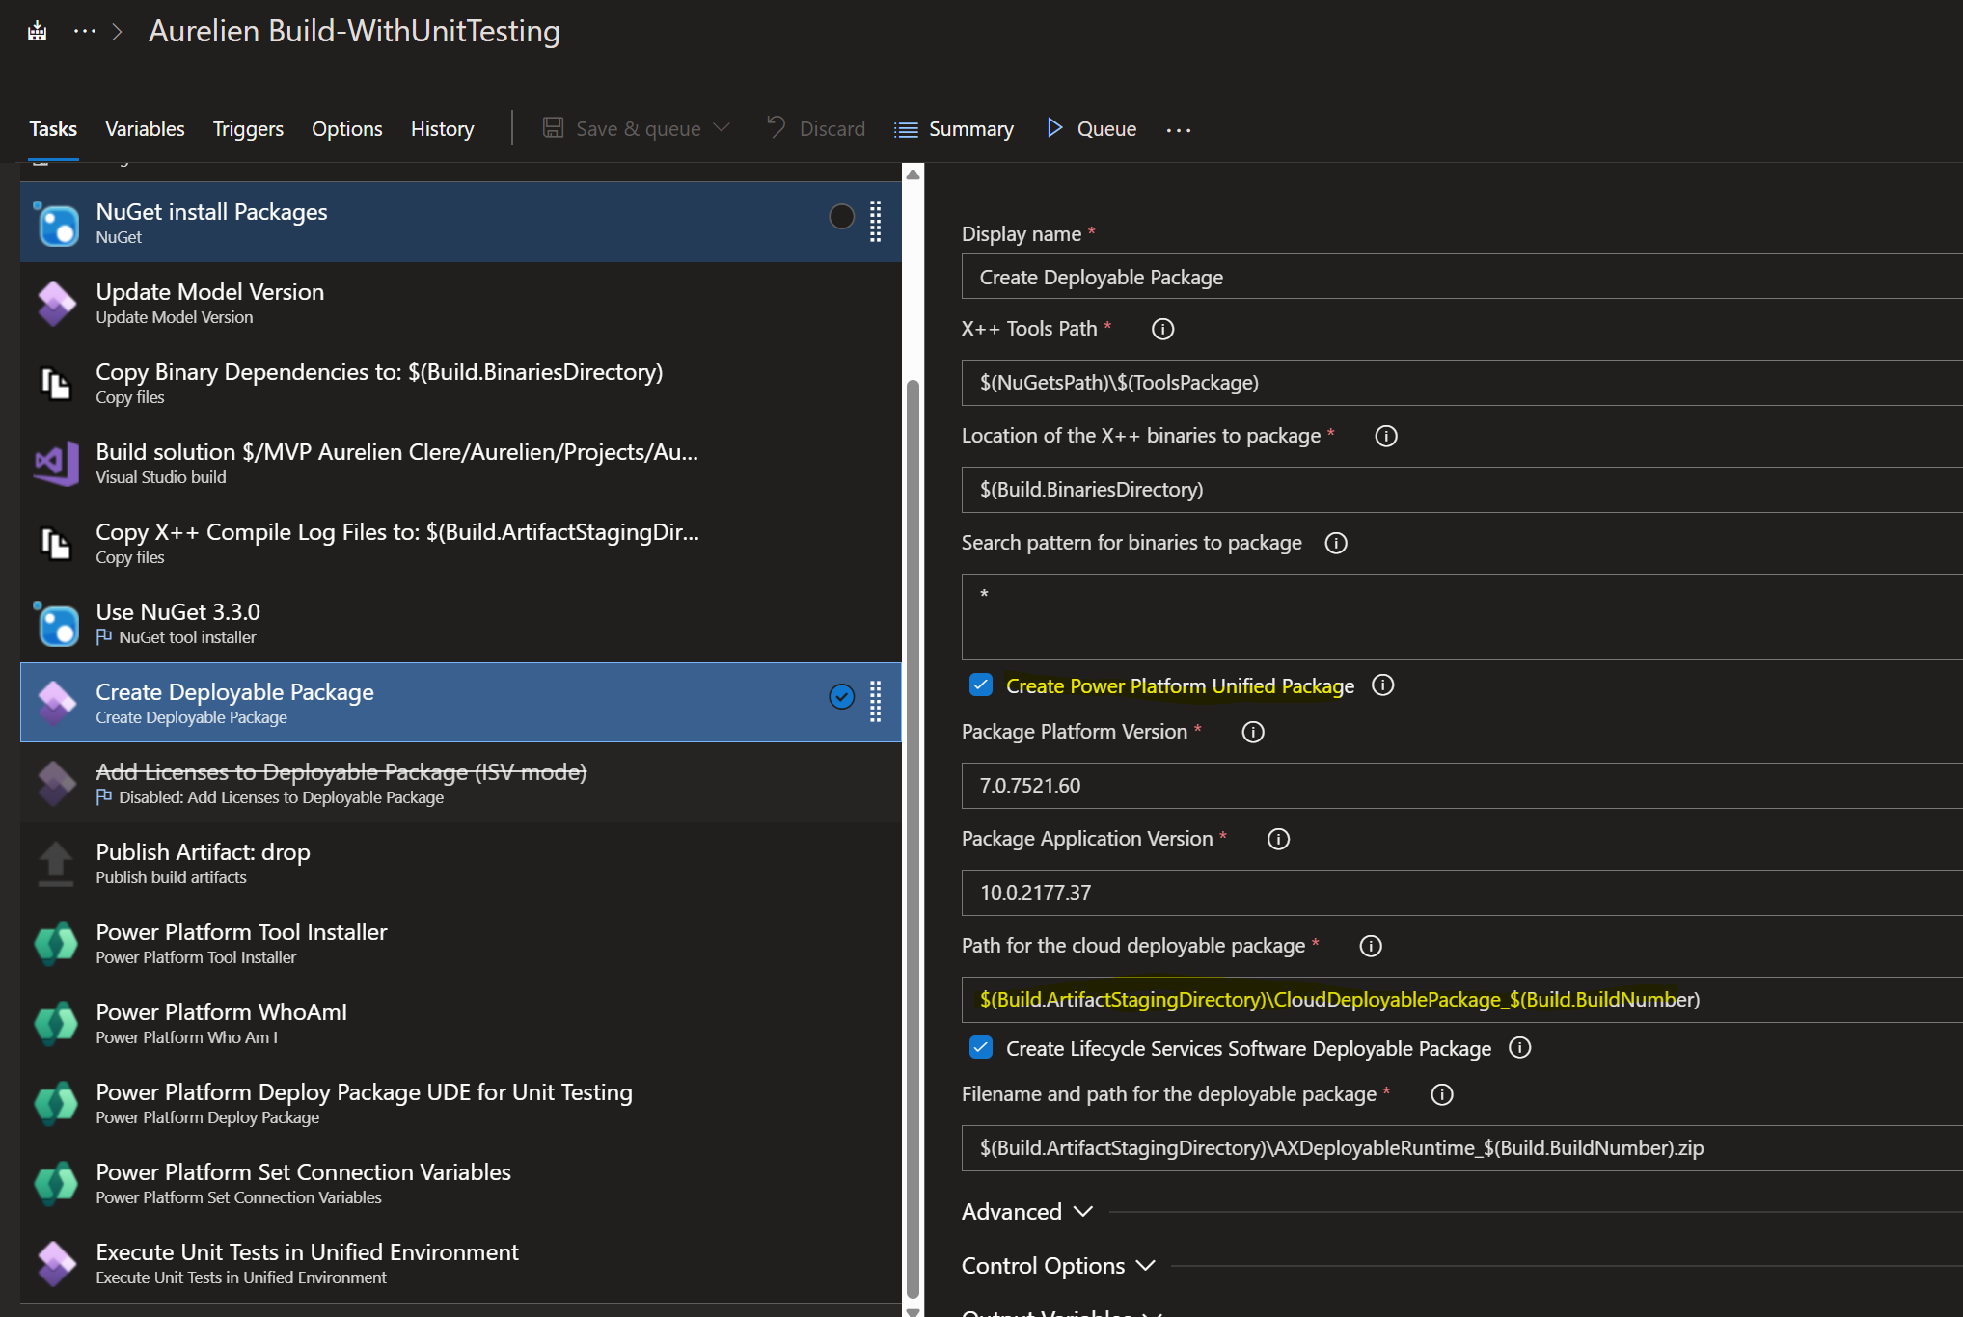Open the Triggers tab
The height and width of the screenshot is (1317, 1963).
click(248, 128)
